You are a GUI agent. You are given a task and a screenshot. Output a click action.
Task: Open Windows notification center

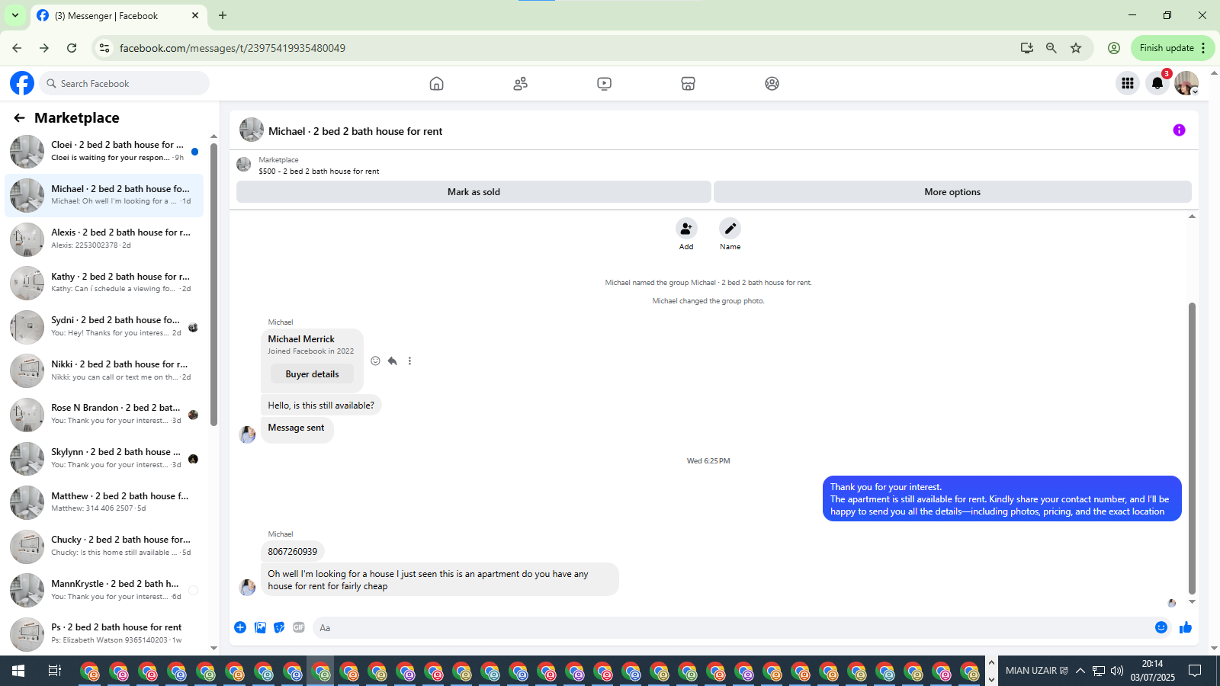pos(1195,671)
